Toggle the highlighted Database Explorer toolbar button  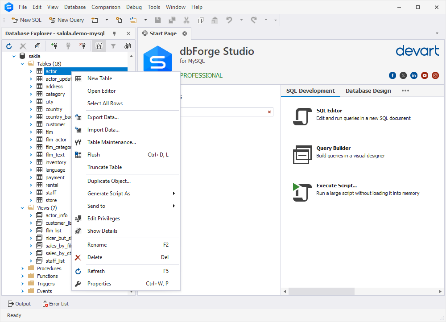pyautogui.click(x=99, y=46)
